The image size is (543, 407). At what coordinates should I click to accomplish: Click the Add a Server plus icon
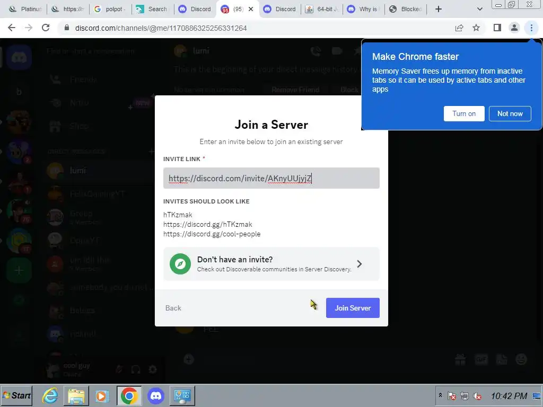(x=19, y=270)
